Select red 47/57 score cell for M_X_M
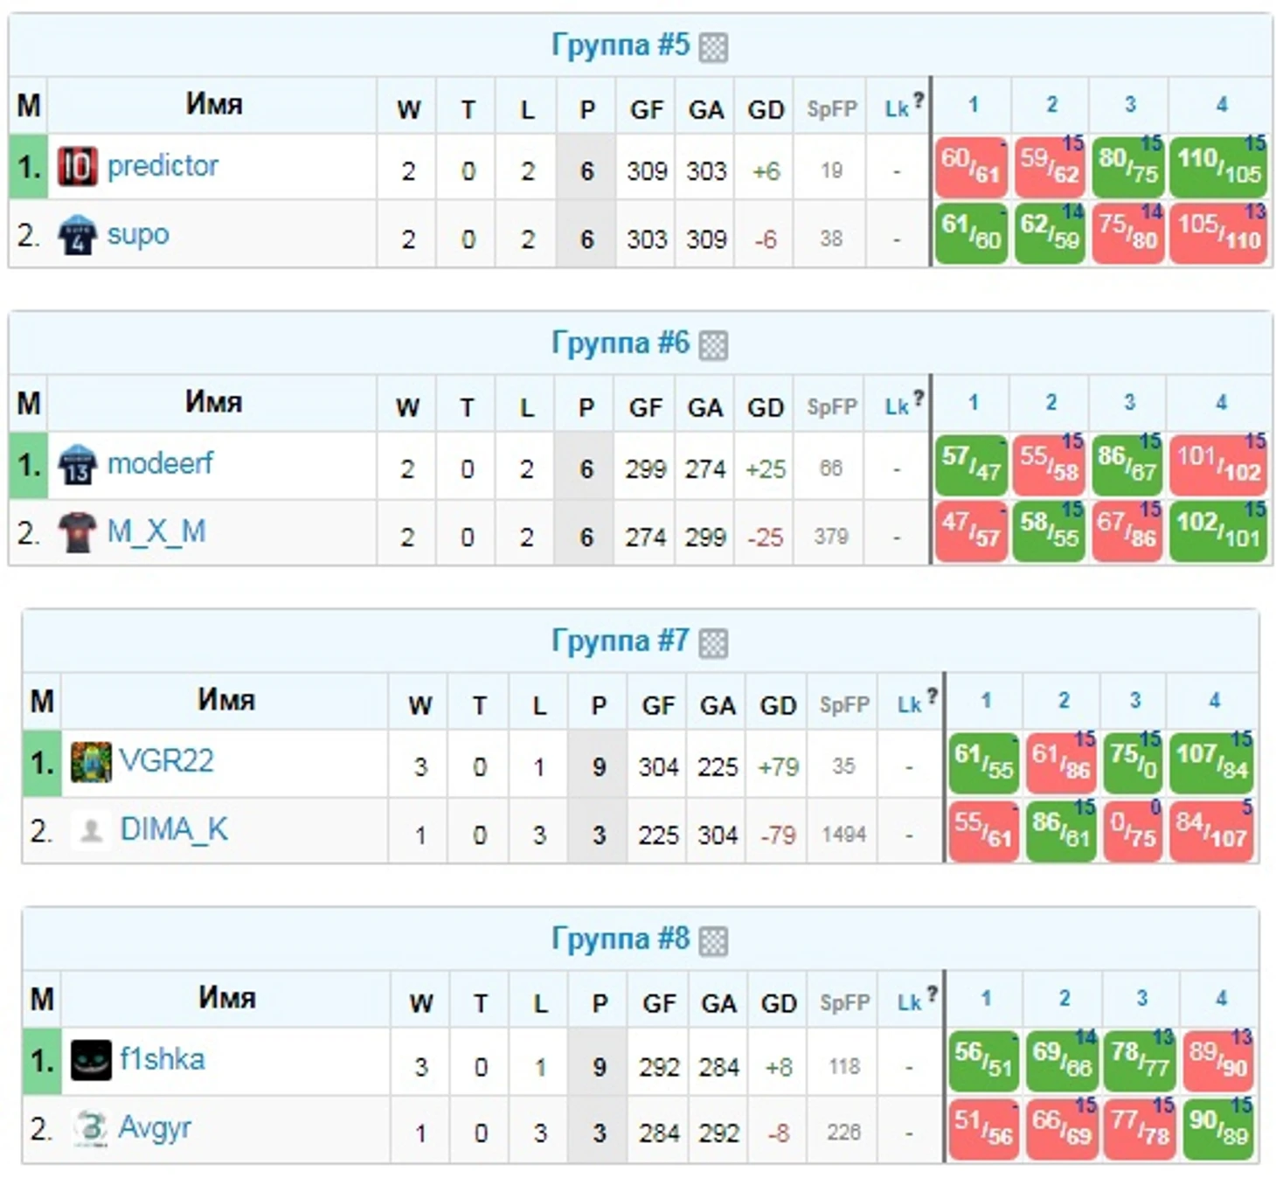The width and height of the screenshot is (1276, 1178). click(970, 531)
